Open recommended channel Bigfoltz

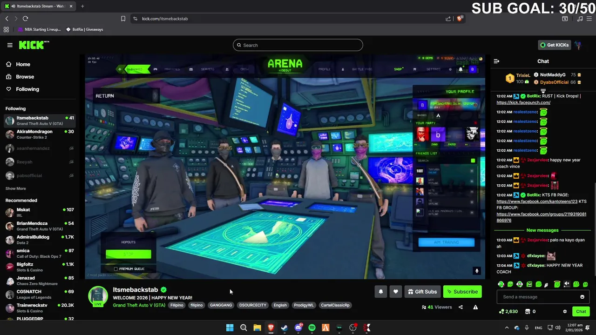(40, 267)
